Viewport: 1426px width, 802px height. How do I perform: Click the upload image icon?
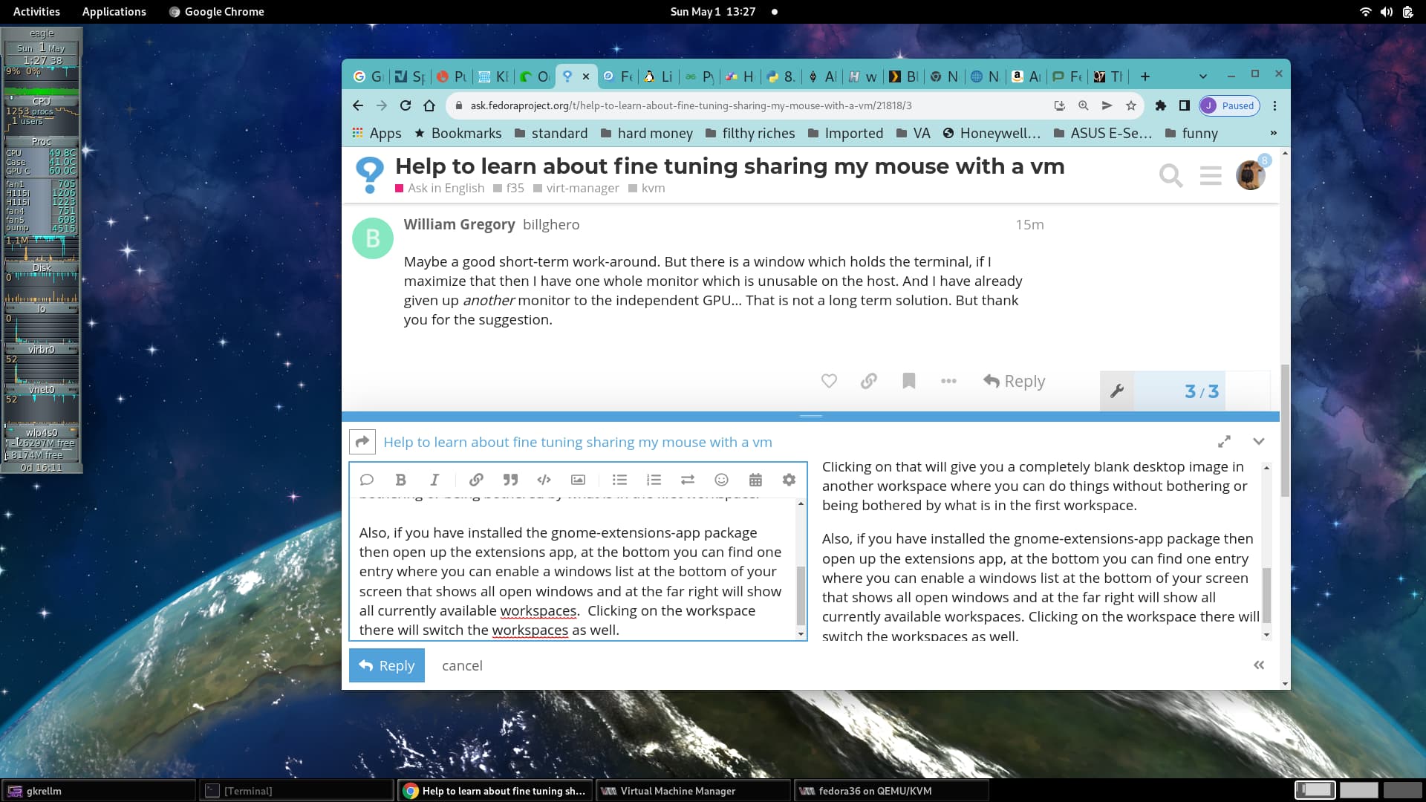pyautogui.click(x=578, y=480)
